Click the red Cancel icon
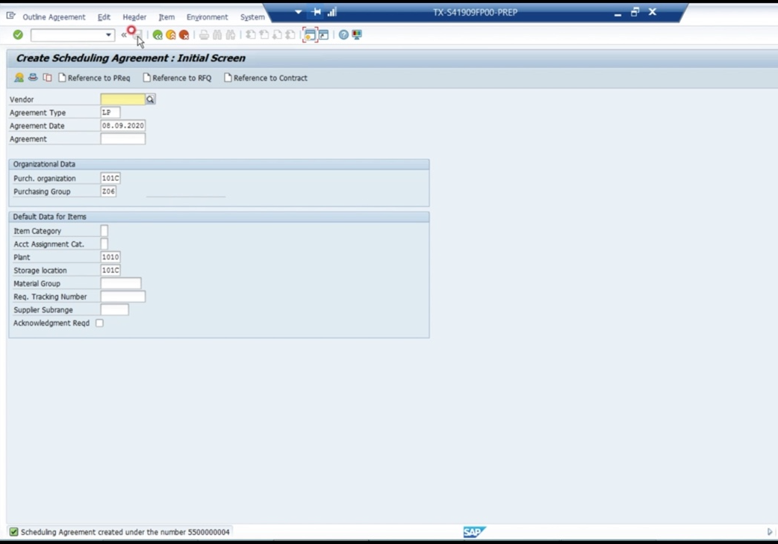The width and height of the screenshot is (778, 544). tap(184, 35)
